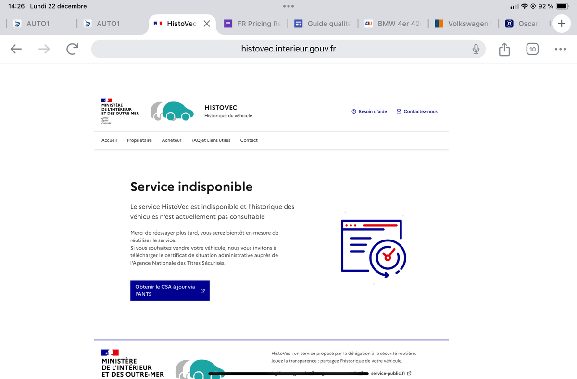Go forward to the next page
The height and width of the screenshot is (379, 577).
pos(44,49)
